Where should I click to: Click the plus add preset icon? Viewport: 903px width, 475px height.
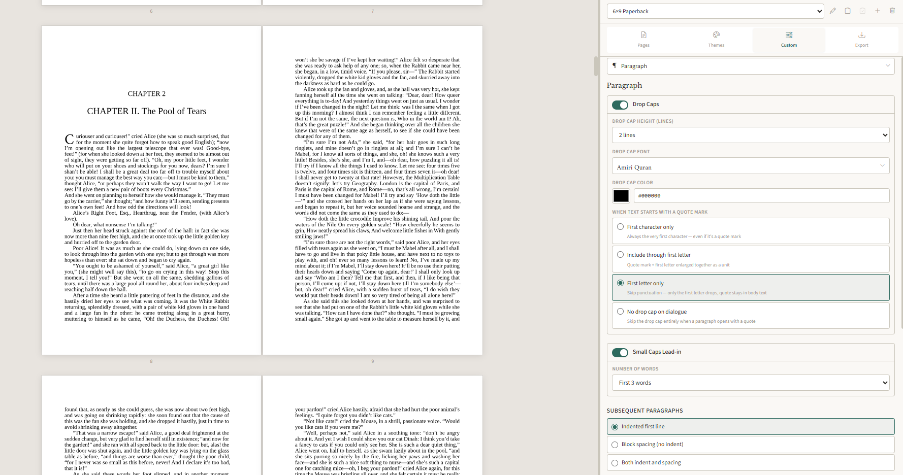(x=877, y=11)
